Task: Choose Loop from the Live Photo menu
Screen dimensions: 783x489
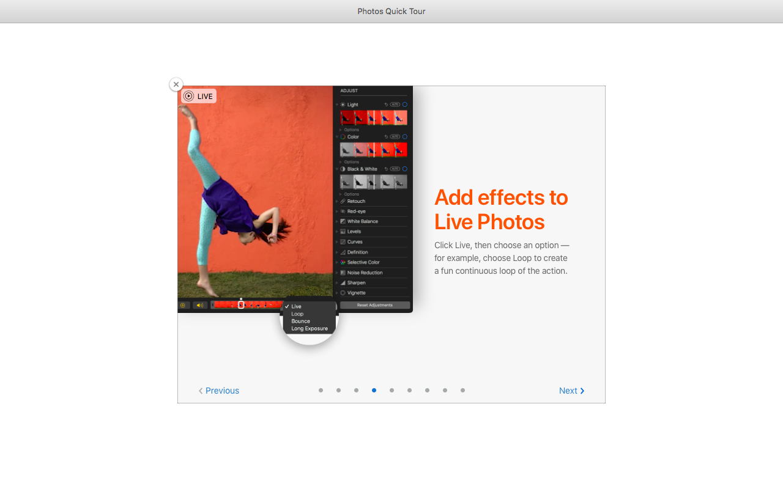Action: pos(297,314)
